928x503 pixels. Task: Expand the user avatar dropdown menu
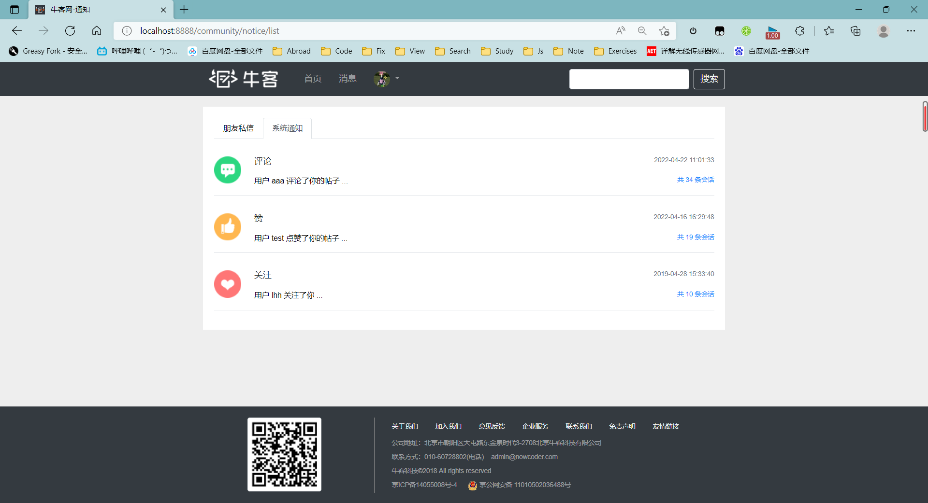point(387,79)
